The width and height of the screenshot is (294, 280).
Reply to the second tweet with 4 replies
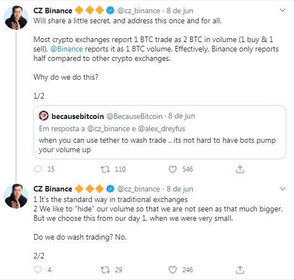click(38, 270)
